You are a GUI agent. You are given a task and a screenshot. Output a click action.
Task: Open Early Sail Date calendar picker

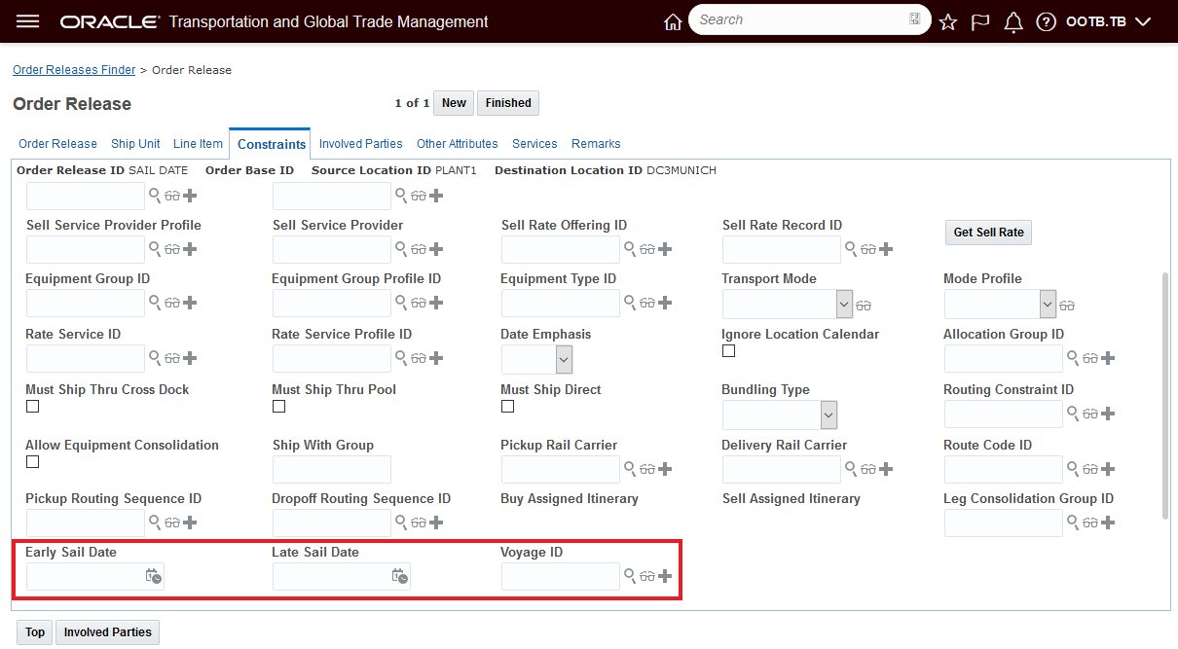[x=153, y=577]
